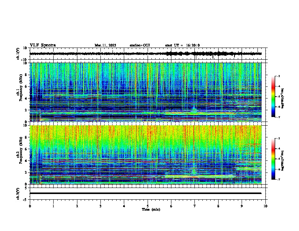Click time axis tick label 7
The image size is (299, 231).
195,206
